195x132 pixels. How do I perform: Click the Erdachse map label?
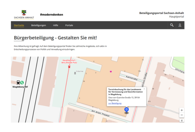click(80, 71)
